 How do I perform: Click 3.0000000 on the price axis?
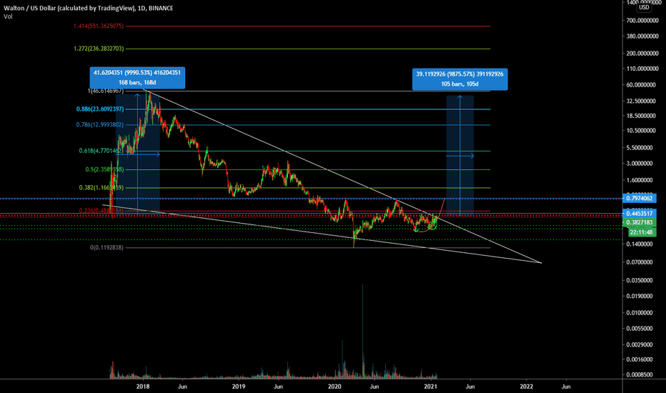pyautogui.click(x=640, y=163)
